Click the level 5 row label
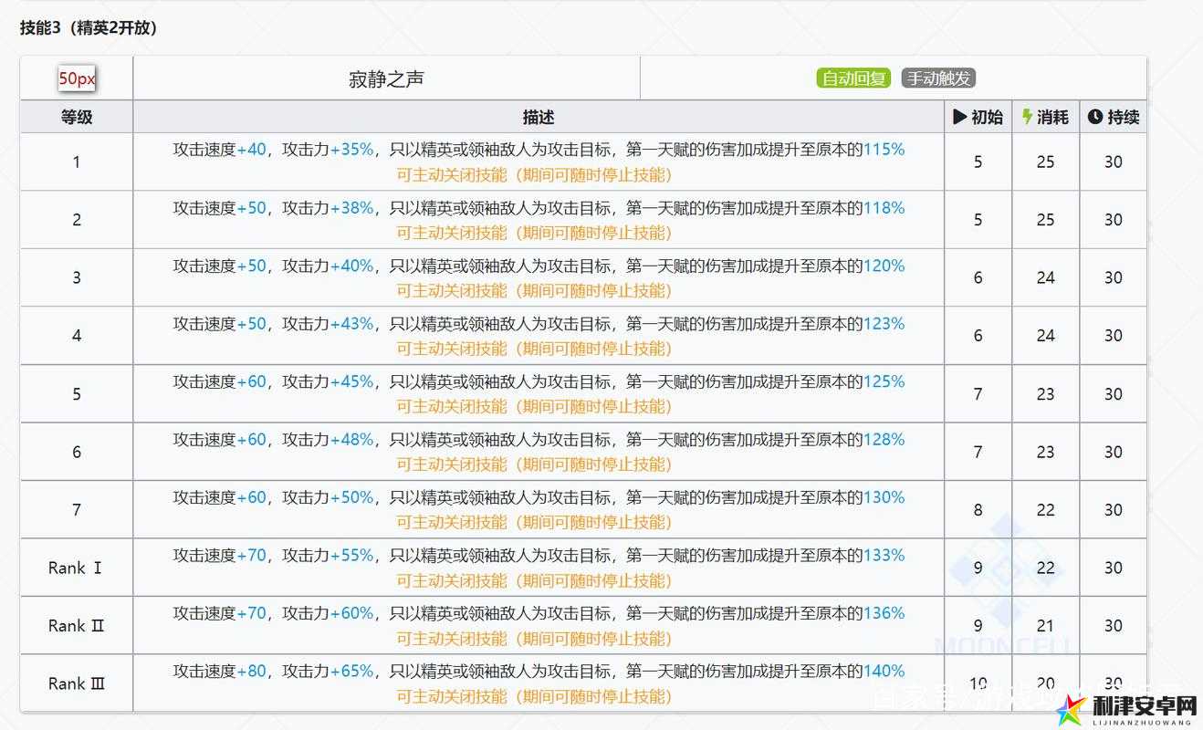This screenshot has width=1203, height=730. click(77, 394)
